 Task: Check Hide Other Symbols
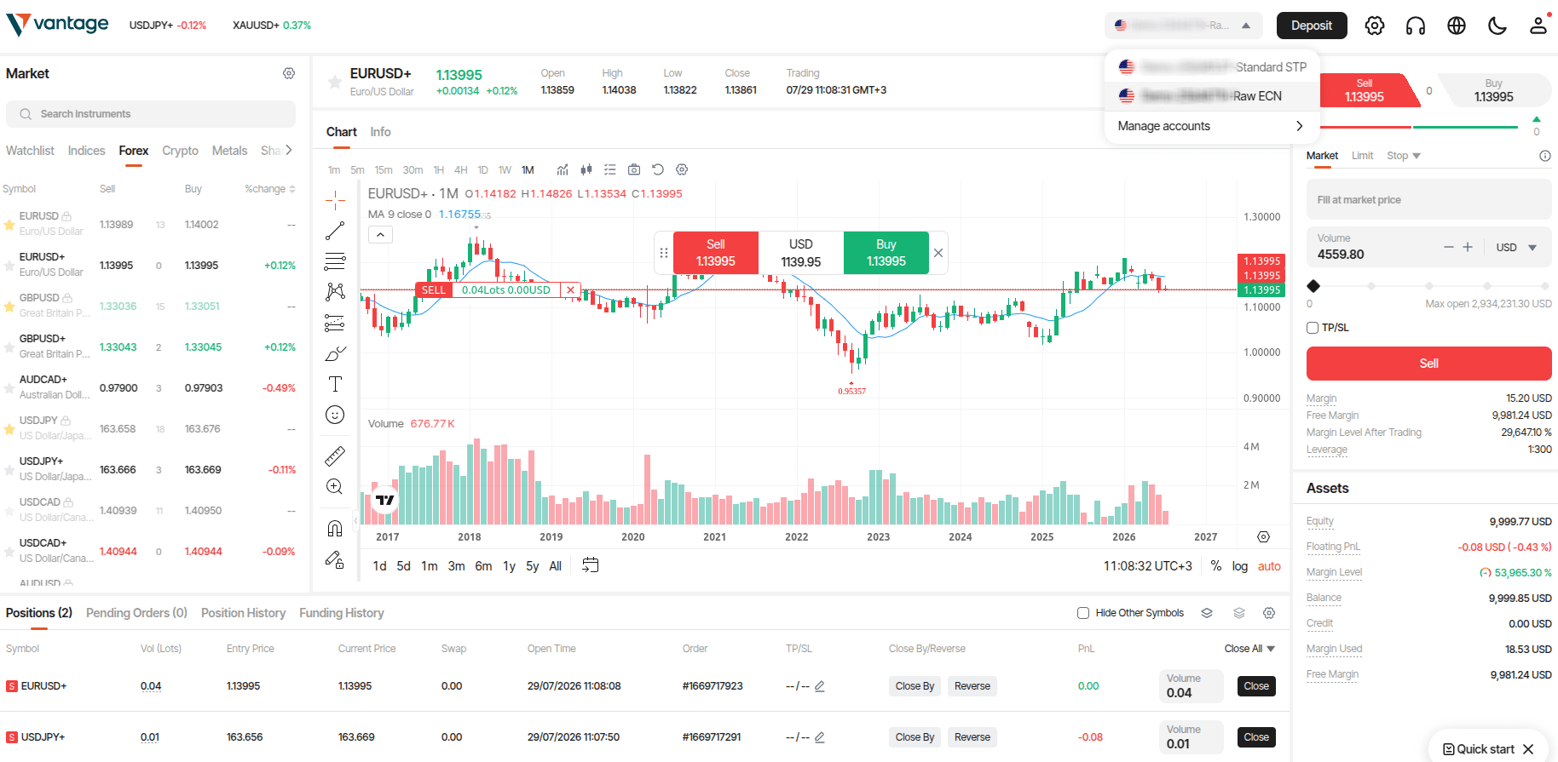pos(1083,613)
